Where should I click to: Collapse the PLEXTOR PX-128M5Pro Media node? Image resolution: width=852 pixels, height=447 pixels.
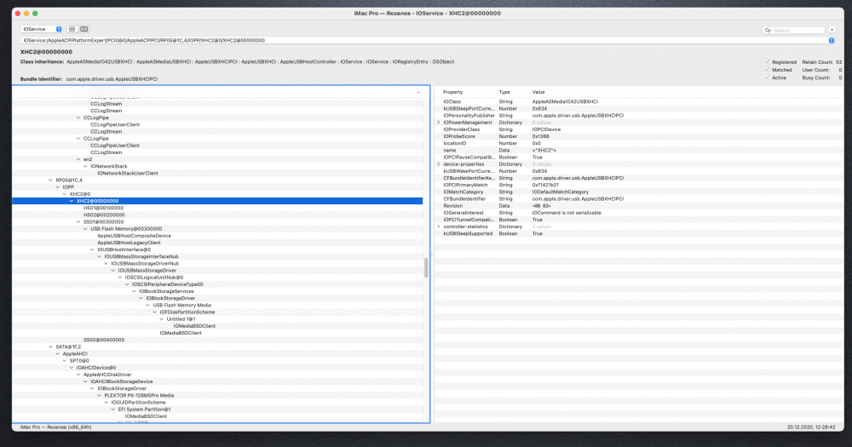99,395
